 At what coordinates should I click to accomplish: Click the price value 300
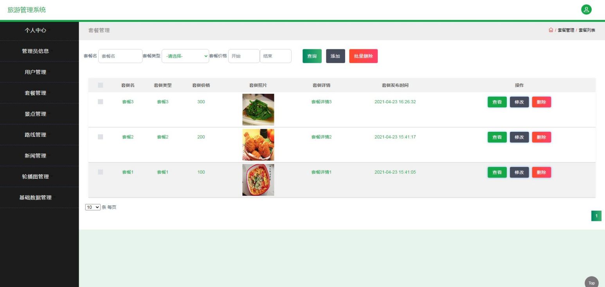tap(201, 102)
